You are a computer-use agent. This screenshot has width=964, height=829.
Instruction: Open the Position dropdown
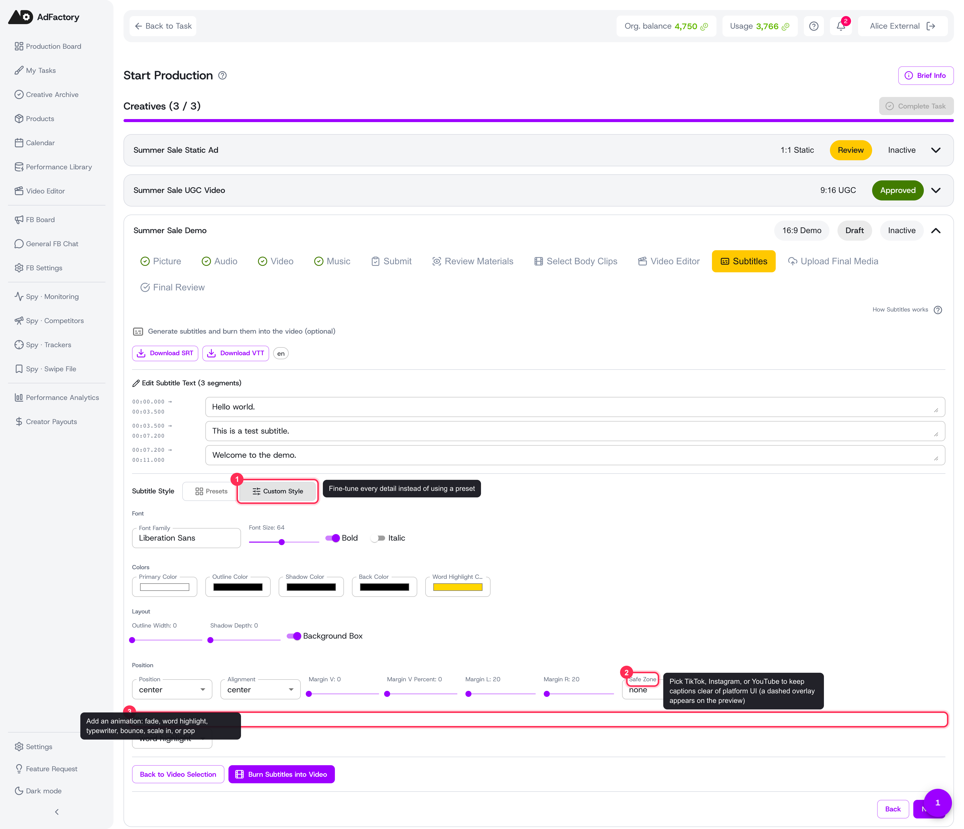pyautogui.click(x=172, y=689)
